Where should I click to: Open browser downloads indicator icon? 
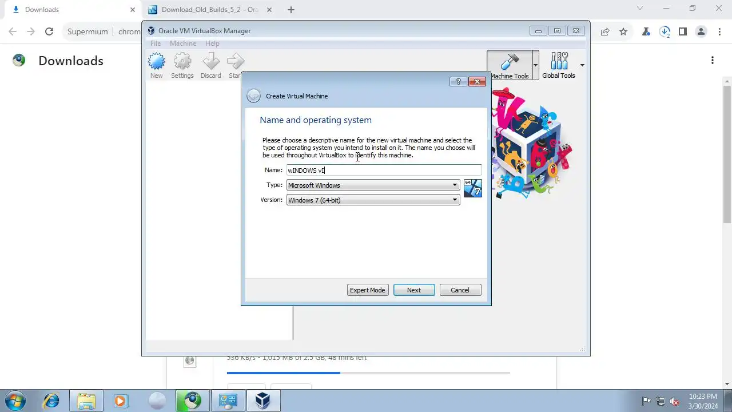pyautogui.click(x=665, y=32)
